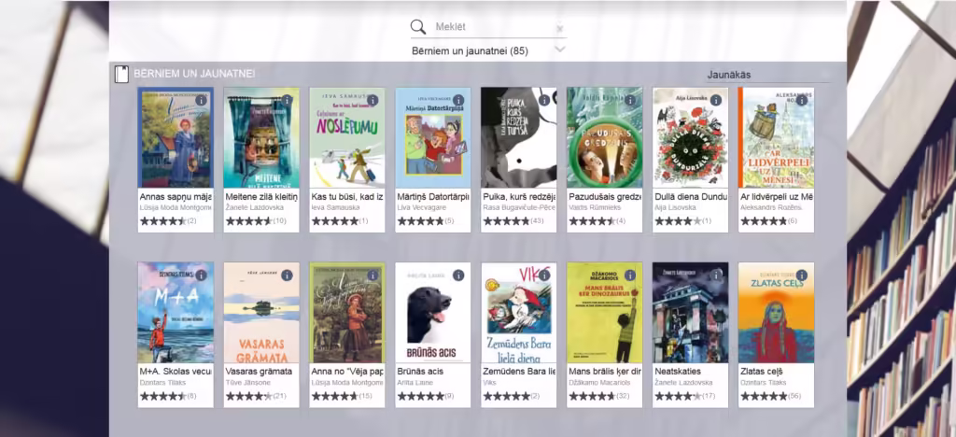Open Meitene zilā kleitiņā cover
This screenshot has width=956, height=437.
[261, 138]
